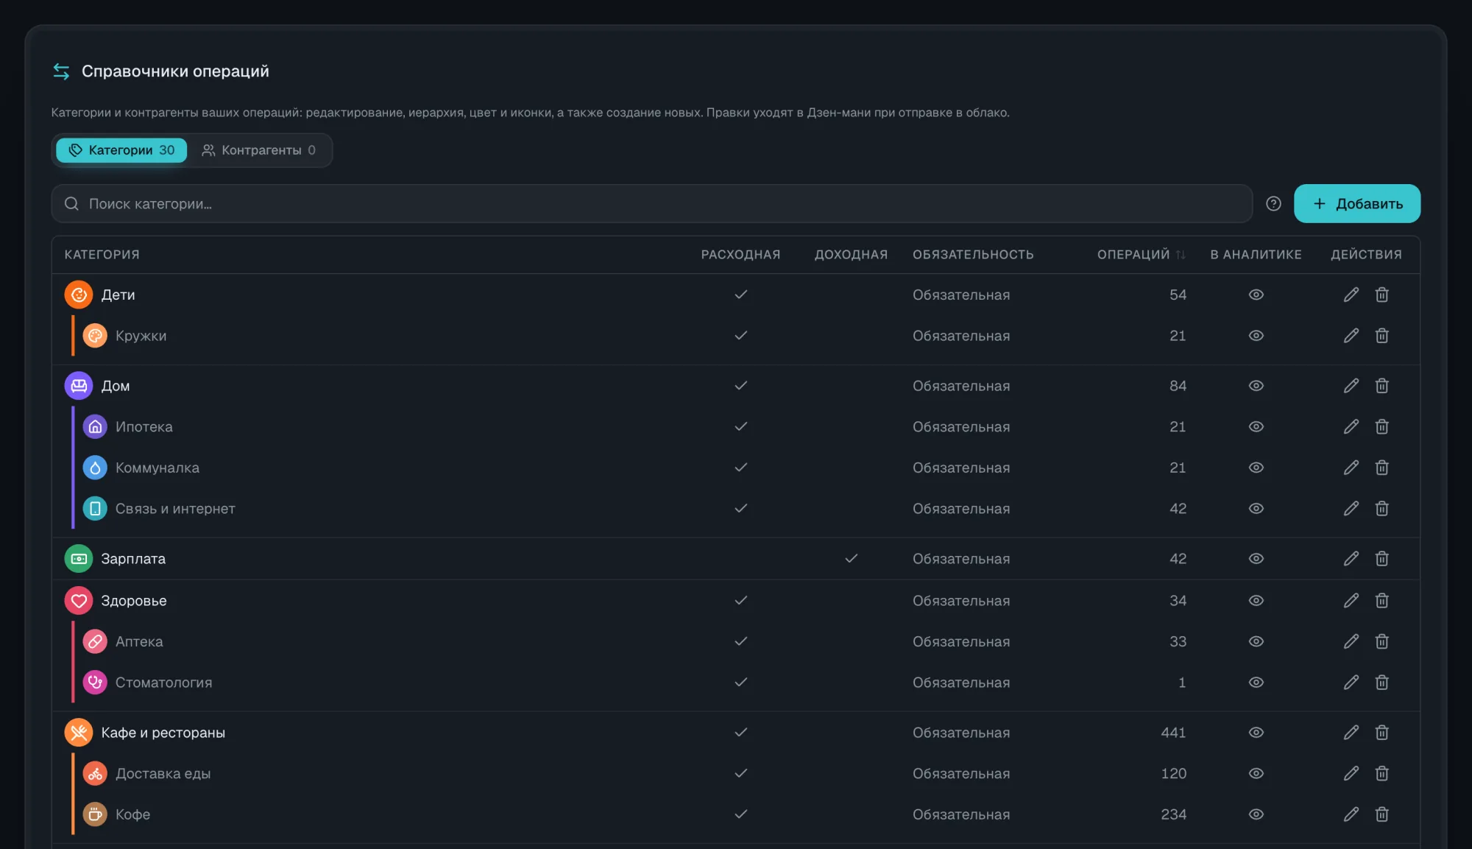Select the Стоматология category name
Image resolution: width=1472 pixels, height=849 pixels.
click(x=163, y=683)
